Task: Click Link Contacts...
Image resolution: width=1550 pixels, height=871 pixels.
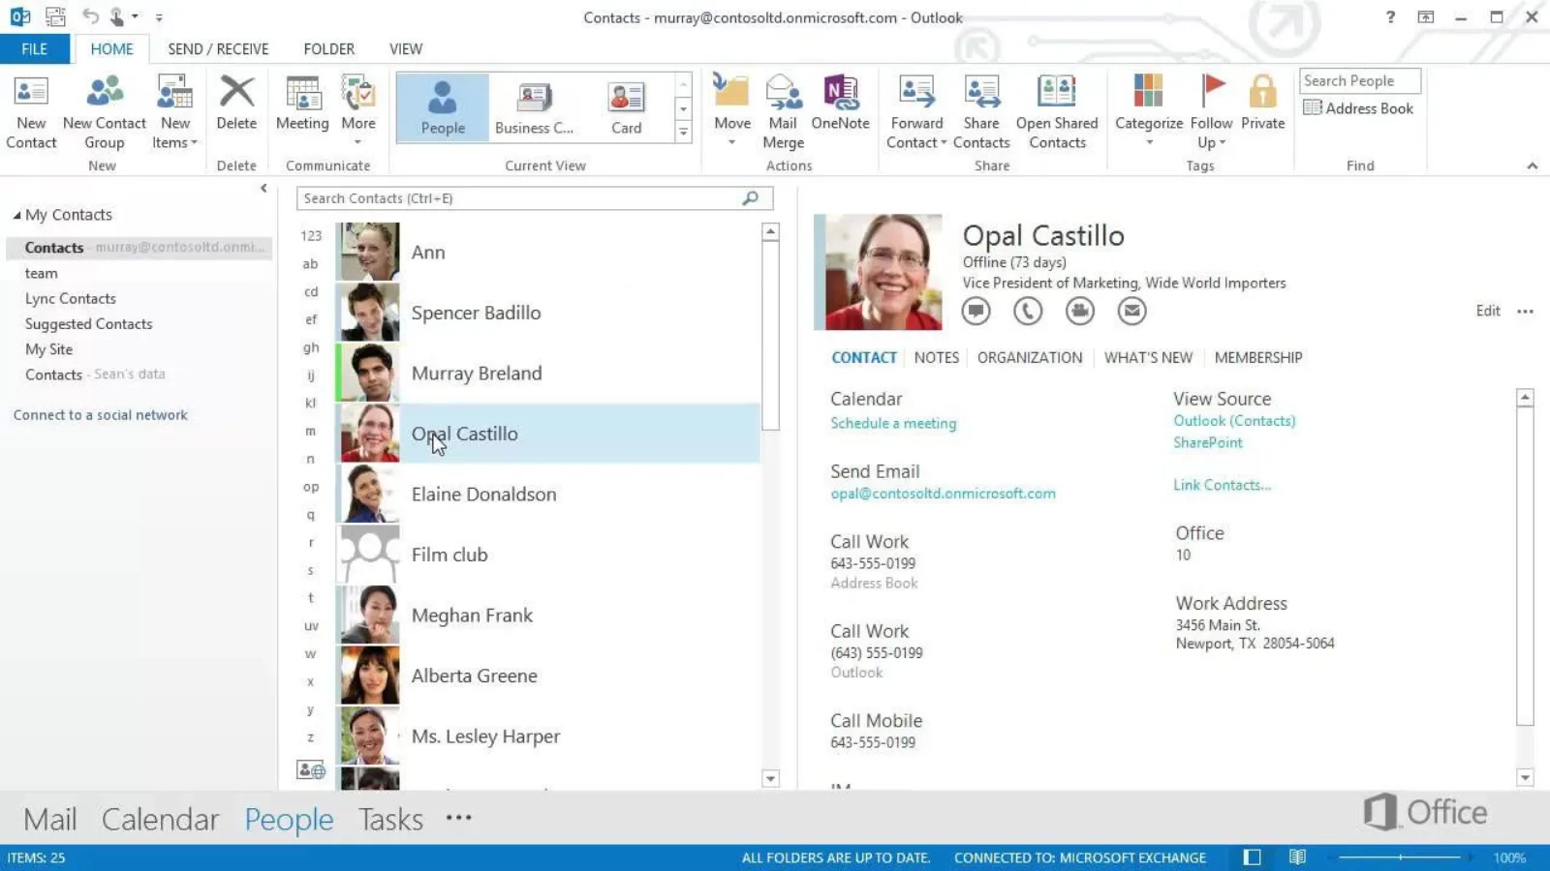Action: click(1223, 485)
